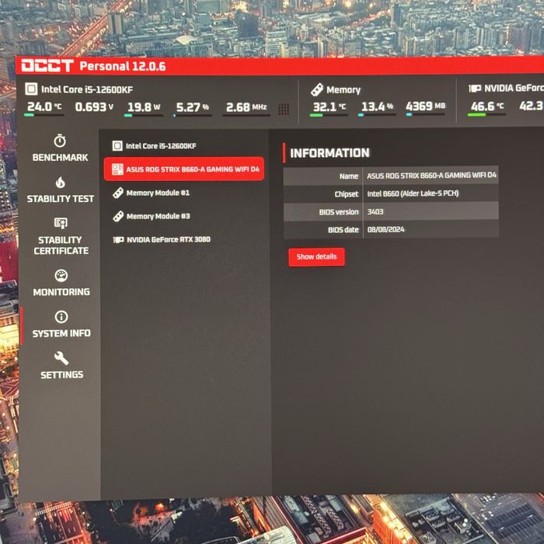Switch to STABILITY TEST section
This screenshot has height=544, width=544.
pos(61,199)
